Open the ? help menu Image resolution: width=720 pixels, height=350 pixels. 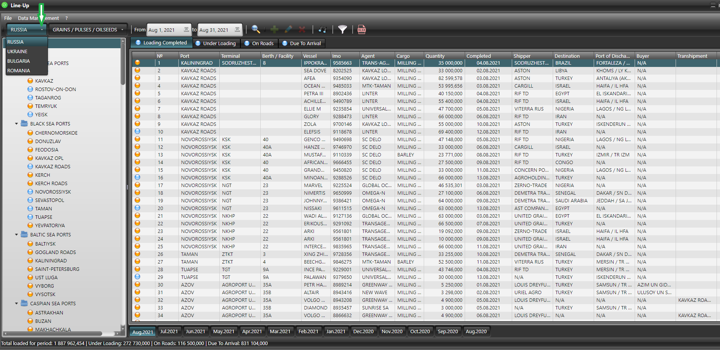67,18
